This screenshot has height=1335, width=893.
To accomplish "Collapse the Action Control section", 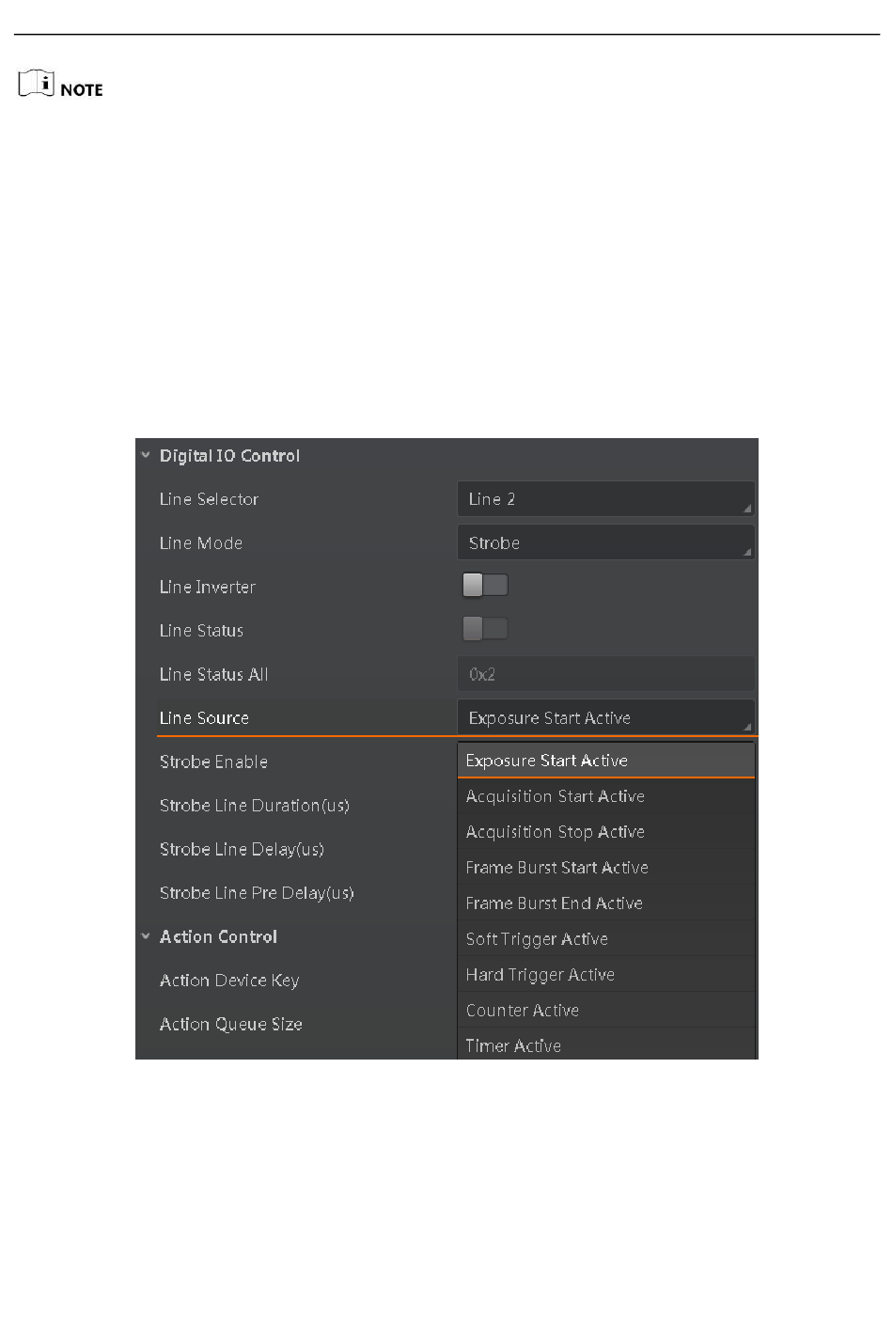I will (146, 936).
